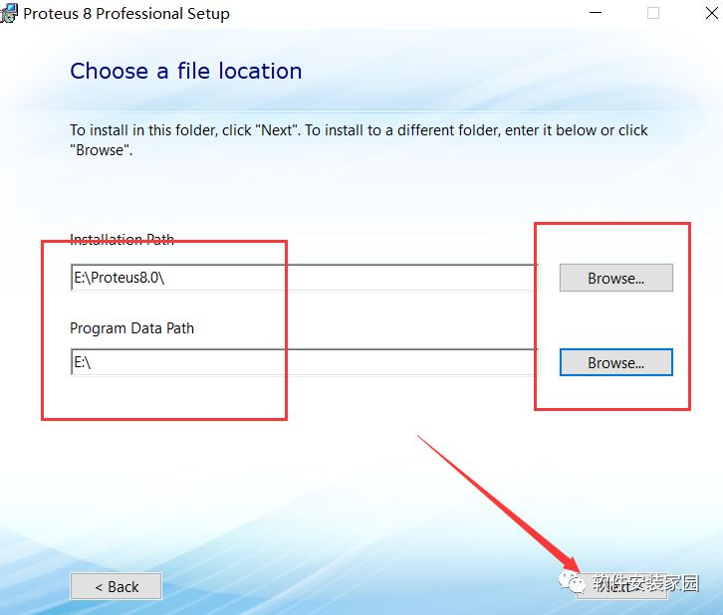The width and height of the screenshot is (723, 615).
Task: Browse for the Program Data Path folder
Action: click(x=616, y=362)
